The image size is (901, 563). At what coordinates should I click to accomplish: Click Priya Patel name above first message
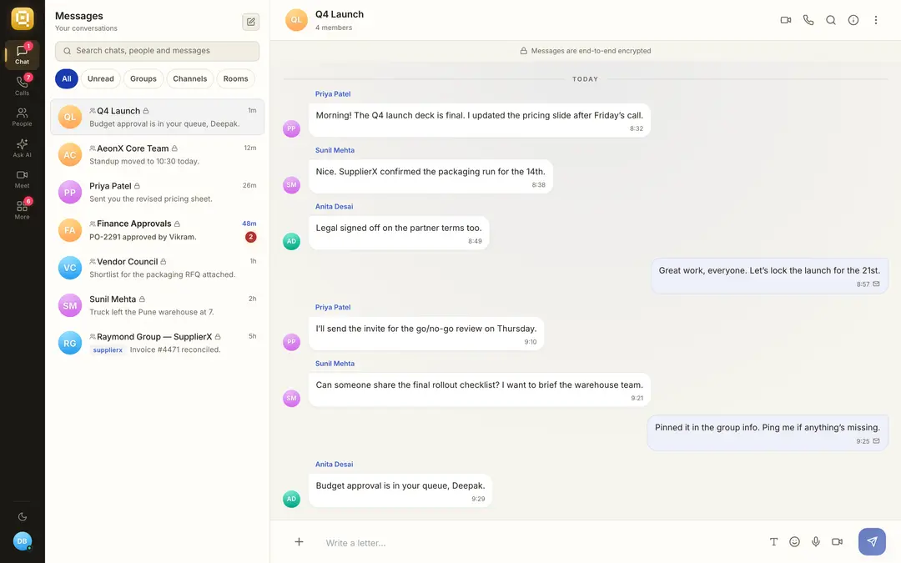[333, 94]
